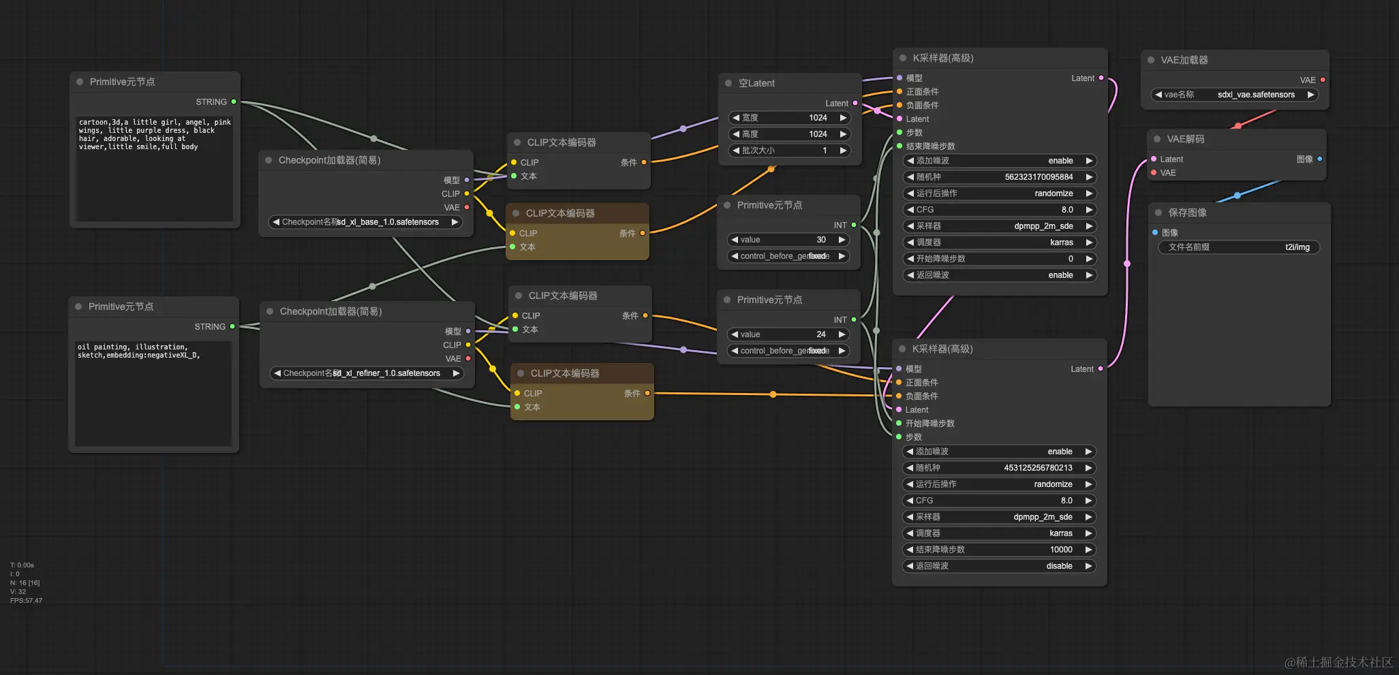Click the right arrow on the value 30 field

click(842, 240)
